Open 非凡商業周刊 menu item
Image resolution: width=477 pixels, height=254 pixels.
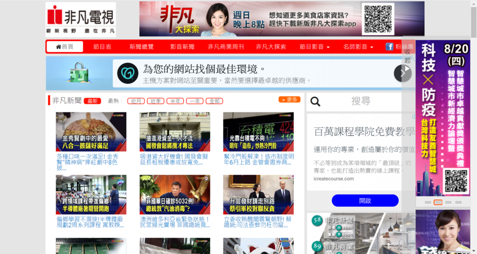(x=226, y=47)
